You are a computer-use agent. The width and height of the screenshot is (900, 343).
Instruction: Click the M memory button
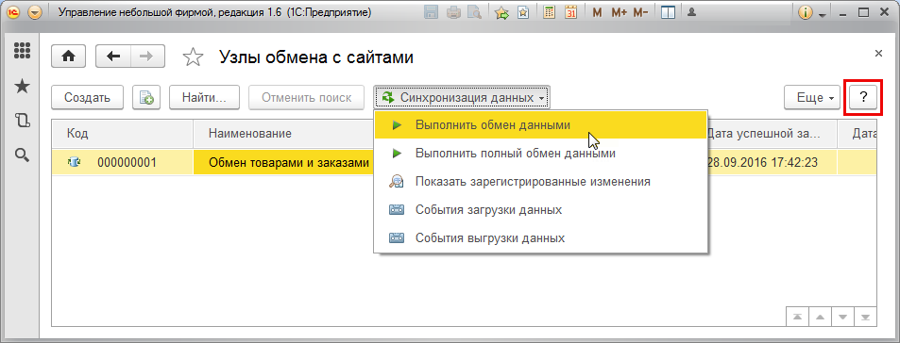coord(597,12)
